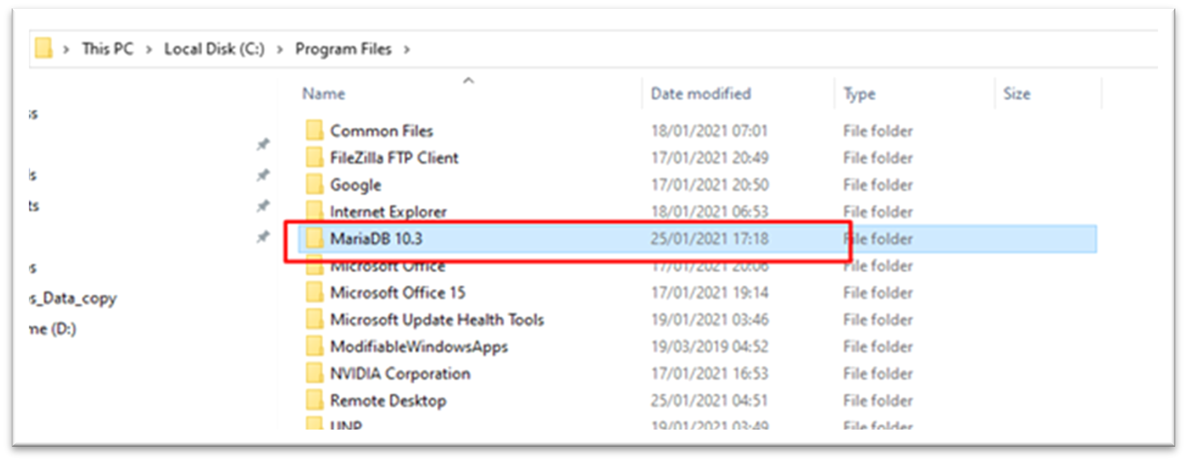1187x462 pixels.
Task: Expand the chevron after Program Files
Action: click(407, 49)
